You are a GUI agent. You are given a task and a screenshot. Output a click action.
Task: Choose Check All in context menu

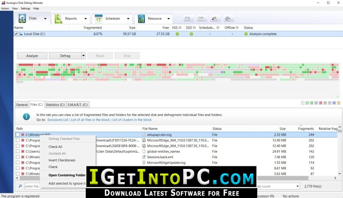[55, 147]
